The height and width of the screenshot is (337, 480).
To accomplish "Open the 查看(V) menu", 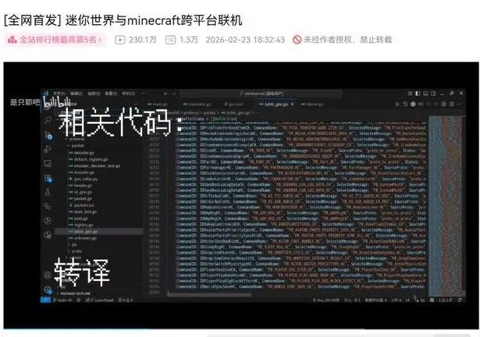I will tap(111, 94).
